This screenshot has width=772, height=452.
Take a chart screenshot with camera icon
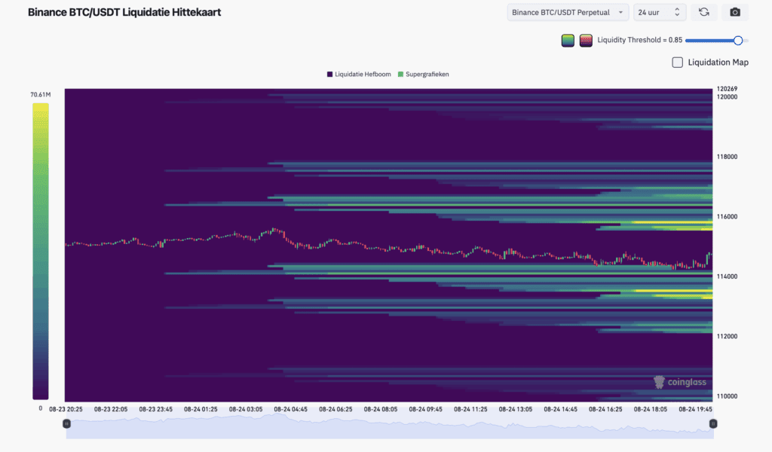coord(735,12)
